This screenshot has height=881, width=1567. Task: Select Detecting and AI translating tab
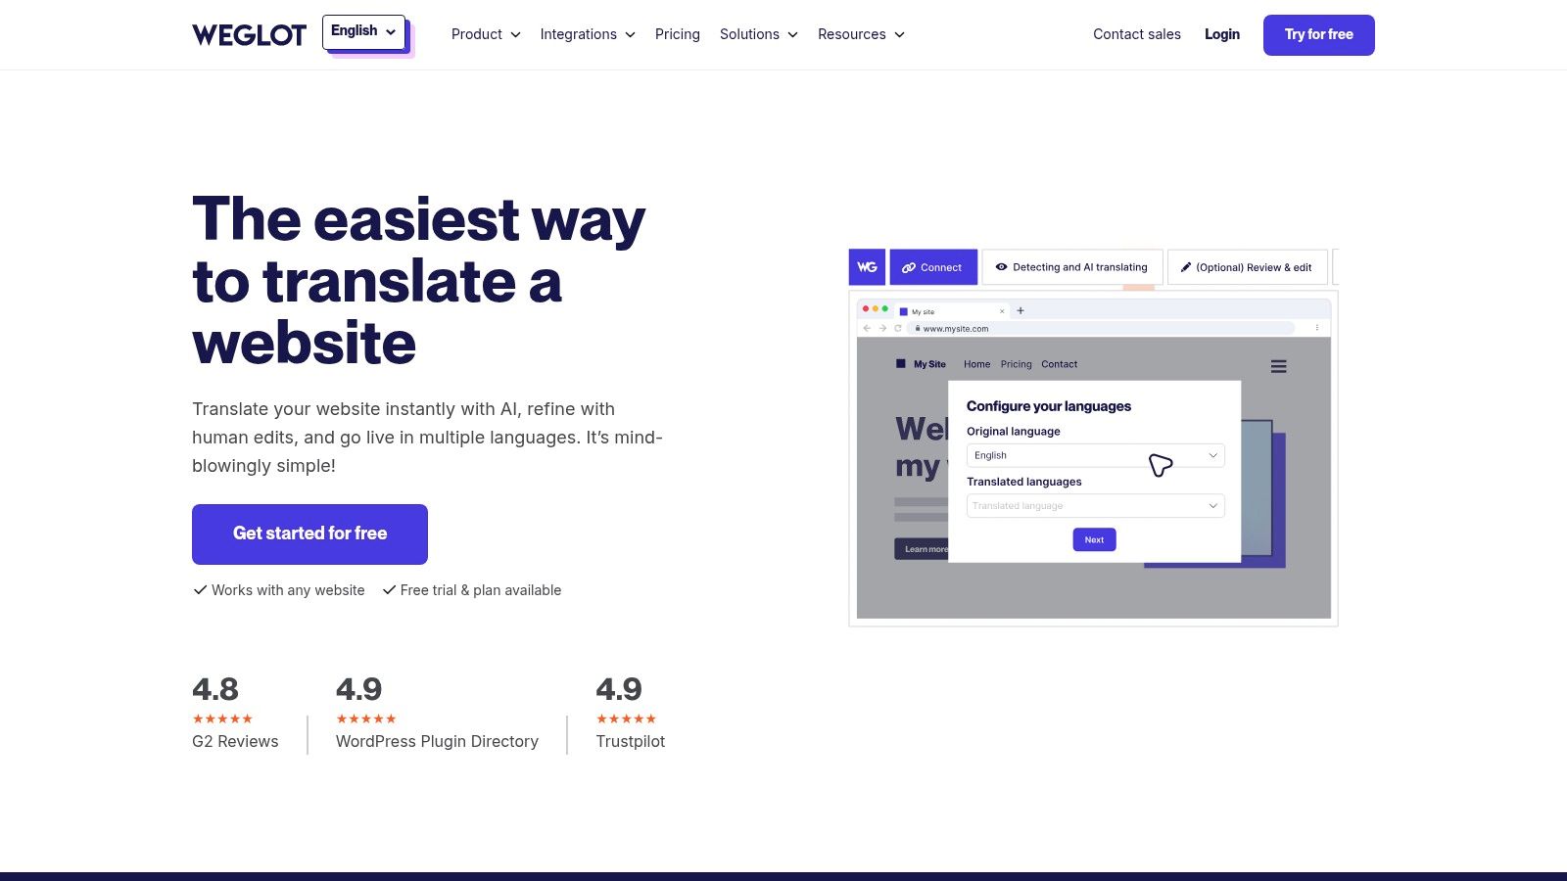click(x=1072, y=267)
